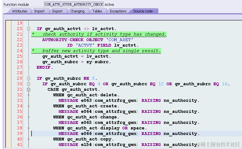Click the ENDIF keyword on line 27
The image size is (242, 149).
tap(44, 68)
